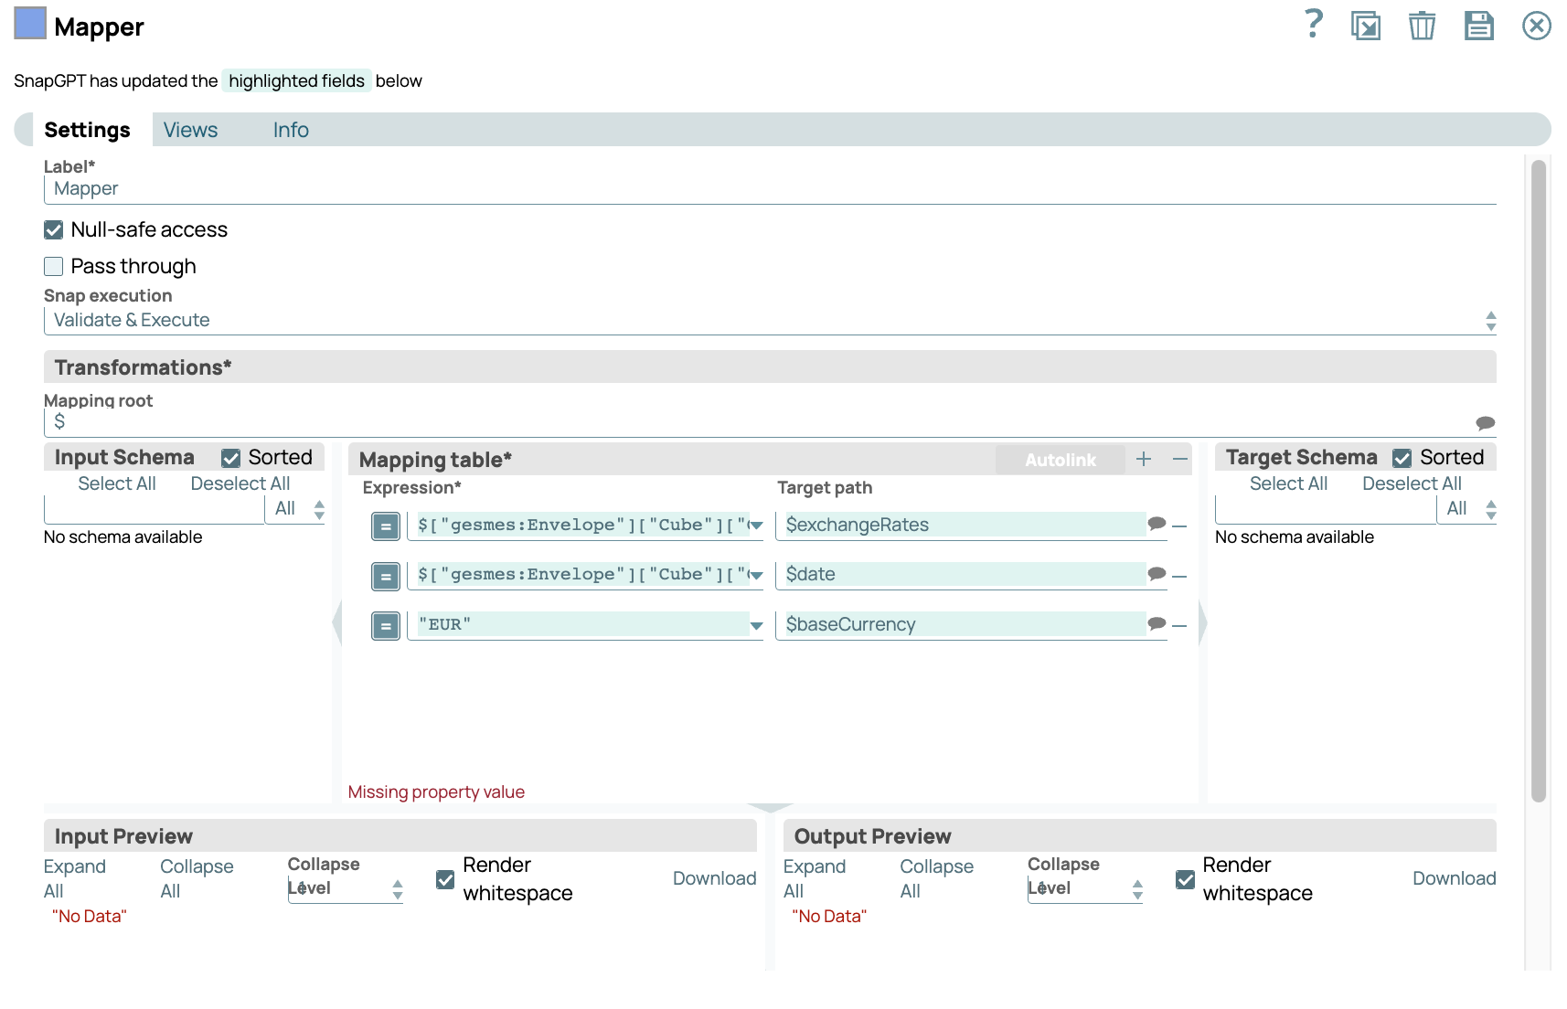Click comment bubble next to $exchangeRates
The width and height of the screenshot is (1567, 1009).
(x=1157, y=524)
